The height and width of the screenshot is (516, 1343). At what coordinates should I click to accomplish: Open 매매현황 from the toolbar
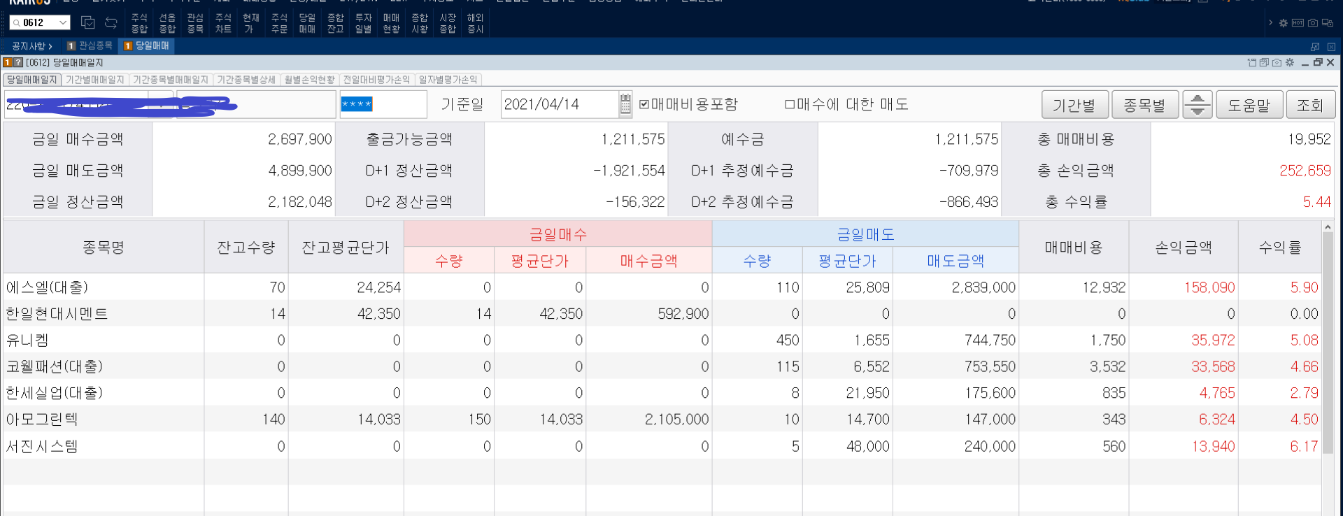tap(392, 23)
